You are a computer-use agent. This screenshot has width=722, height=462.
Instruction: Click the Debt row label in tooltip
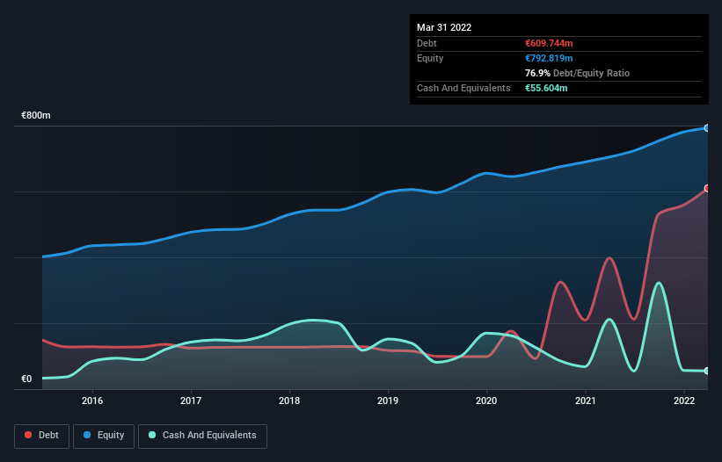[x=427, y=43]
